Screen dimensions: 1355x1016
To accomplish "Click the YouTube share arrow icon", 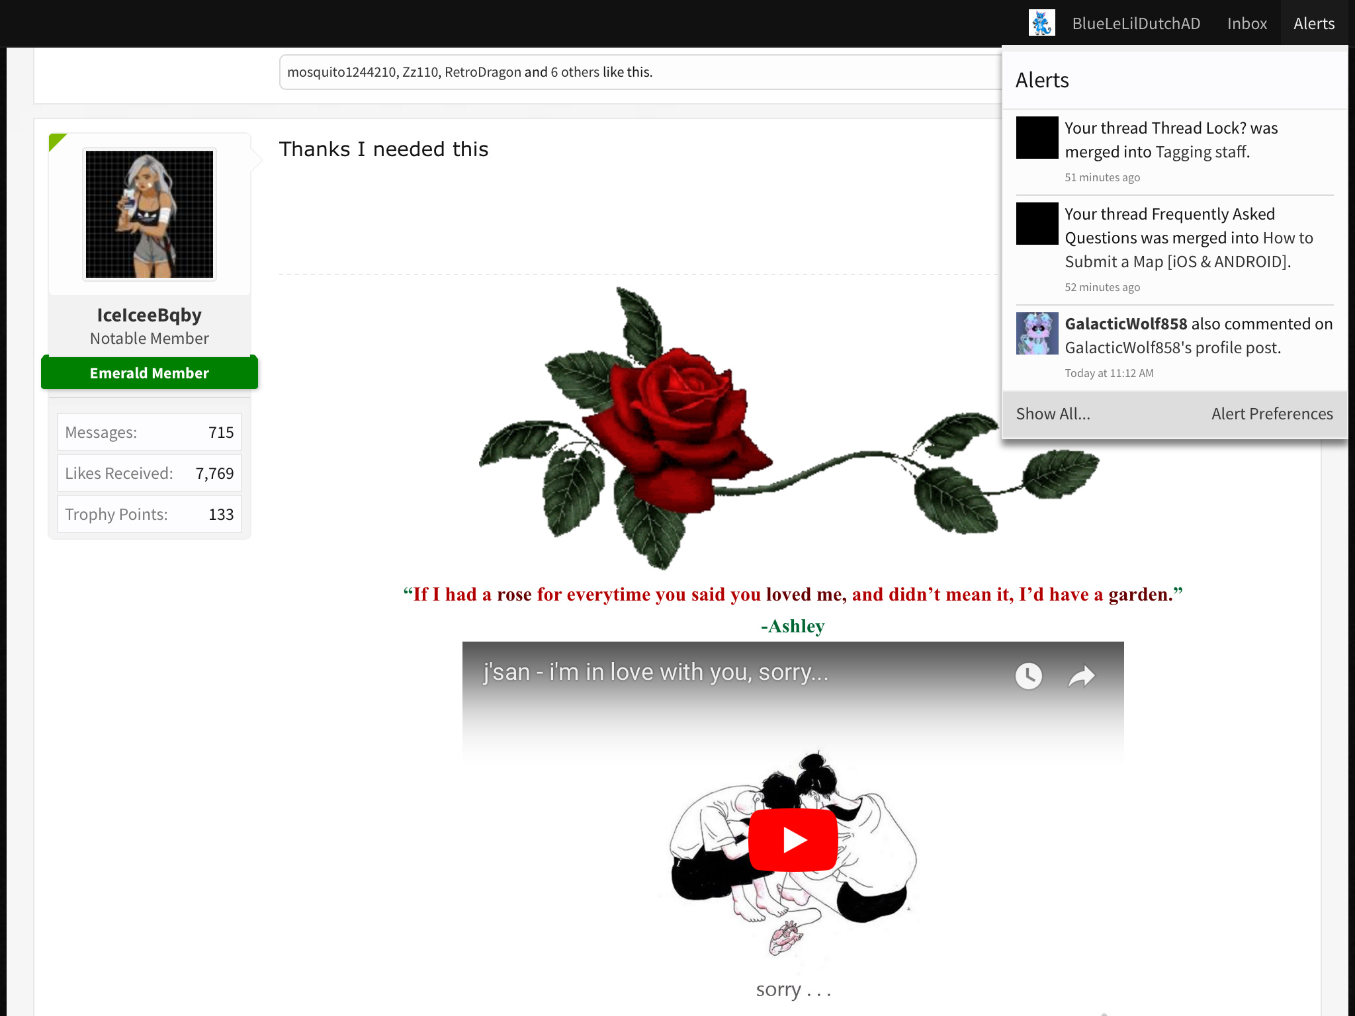I will 1082,676.
